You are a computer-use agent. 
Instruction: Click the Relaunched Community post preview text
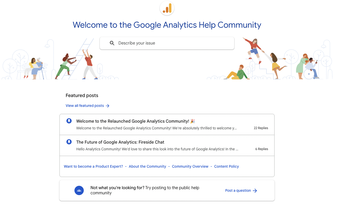pos(156,128)
